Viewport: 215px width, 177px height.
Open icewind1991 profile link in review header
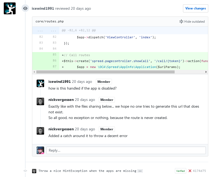point(43,8)
